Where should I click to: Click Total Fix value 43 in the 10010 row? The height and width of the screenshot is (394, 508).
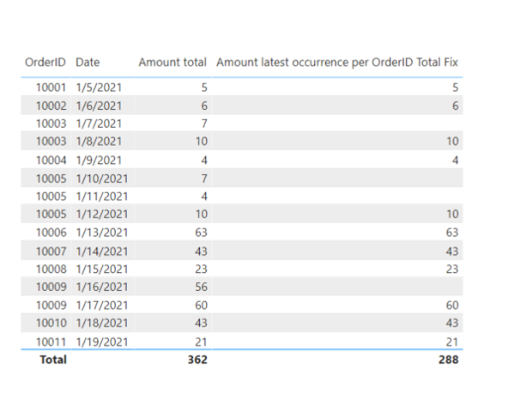[x=452, y=323]
